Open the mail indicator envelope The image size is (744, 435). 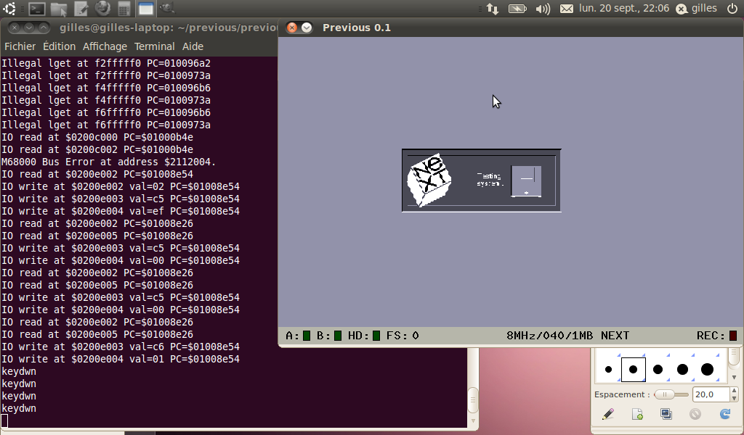tap(566, 9)
